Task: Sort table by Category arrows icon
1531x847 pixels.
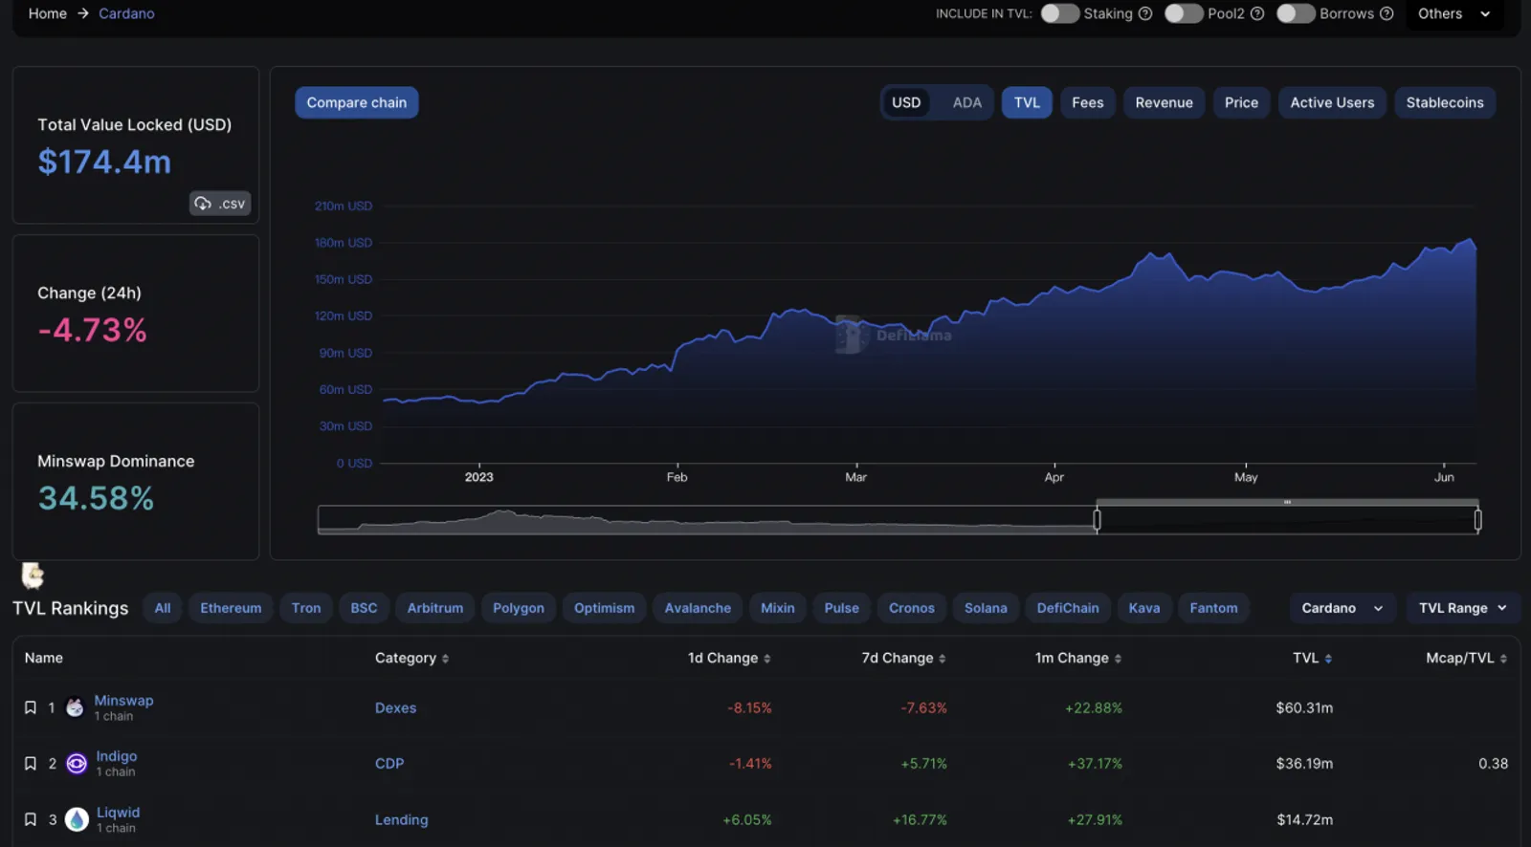Action: pyautogui.click(x=445, y=659)
